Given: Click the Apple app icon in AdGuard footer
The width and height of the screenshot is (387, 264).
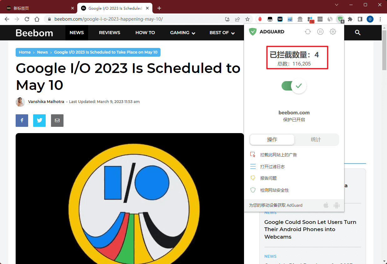Looking at the screenshot, I should pos(326,205).
